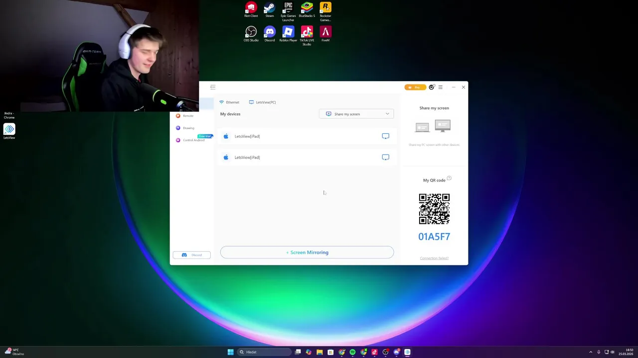Image resolution: width=638 pixels, height=358 pixels.
Task: Click the orange Pro upgrade button
Action: pos(415,87)
